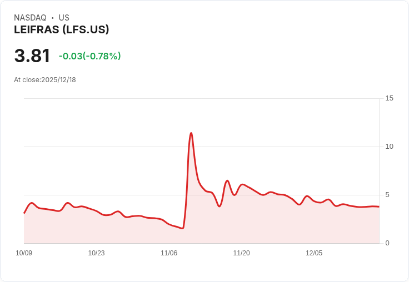The image size is (409, 282).
Task: Click the 10 value on the price axis
Action: [389, 147]
